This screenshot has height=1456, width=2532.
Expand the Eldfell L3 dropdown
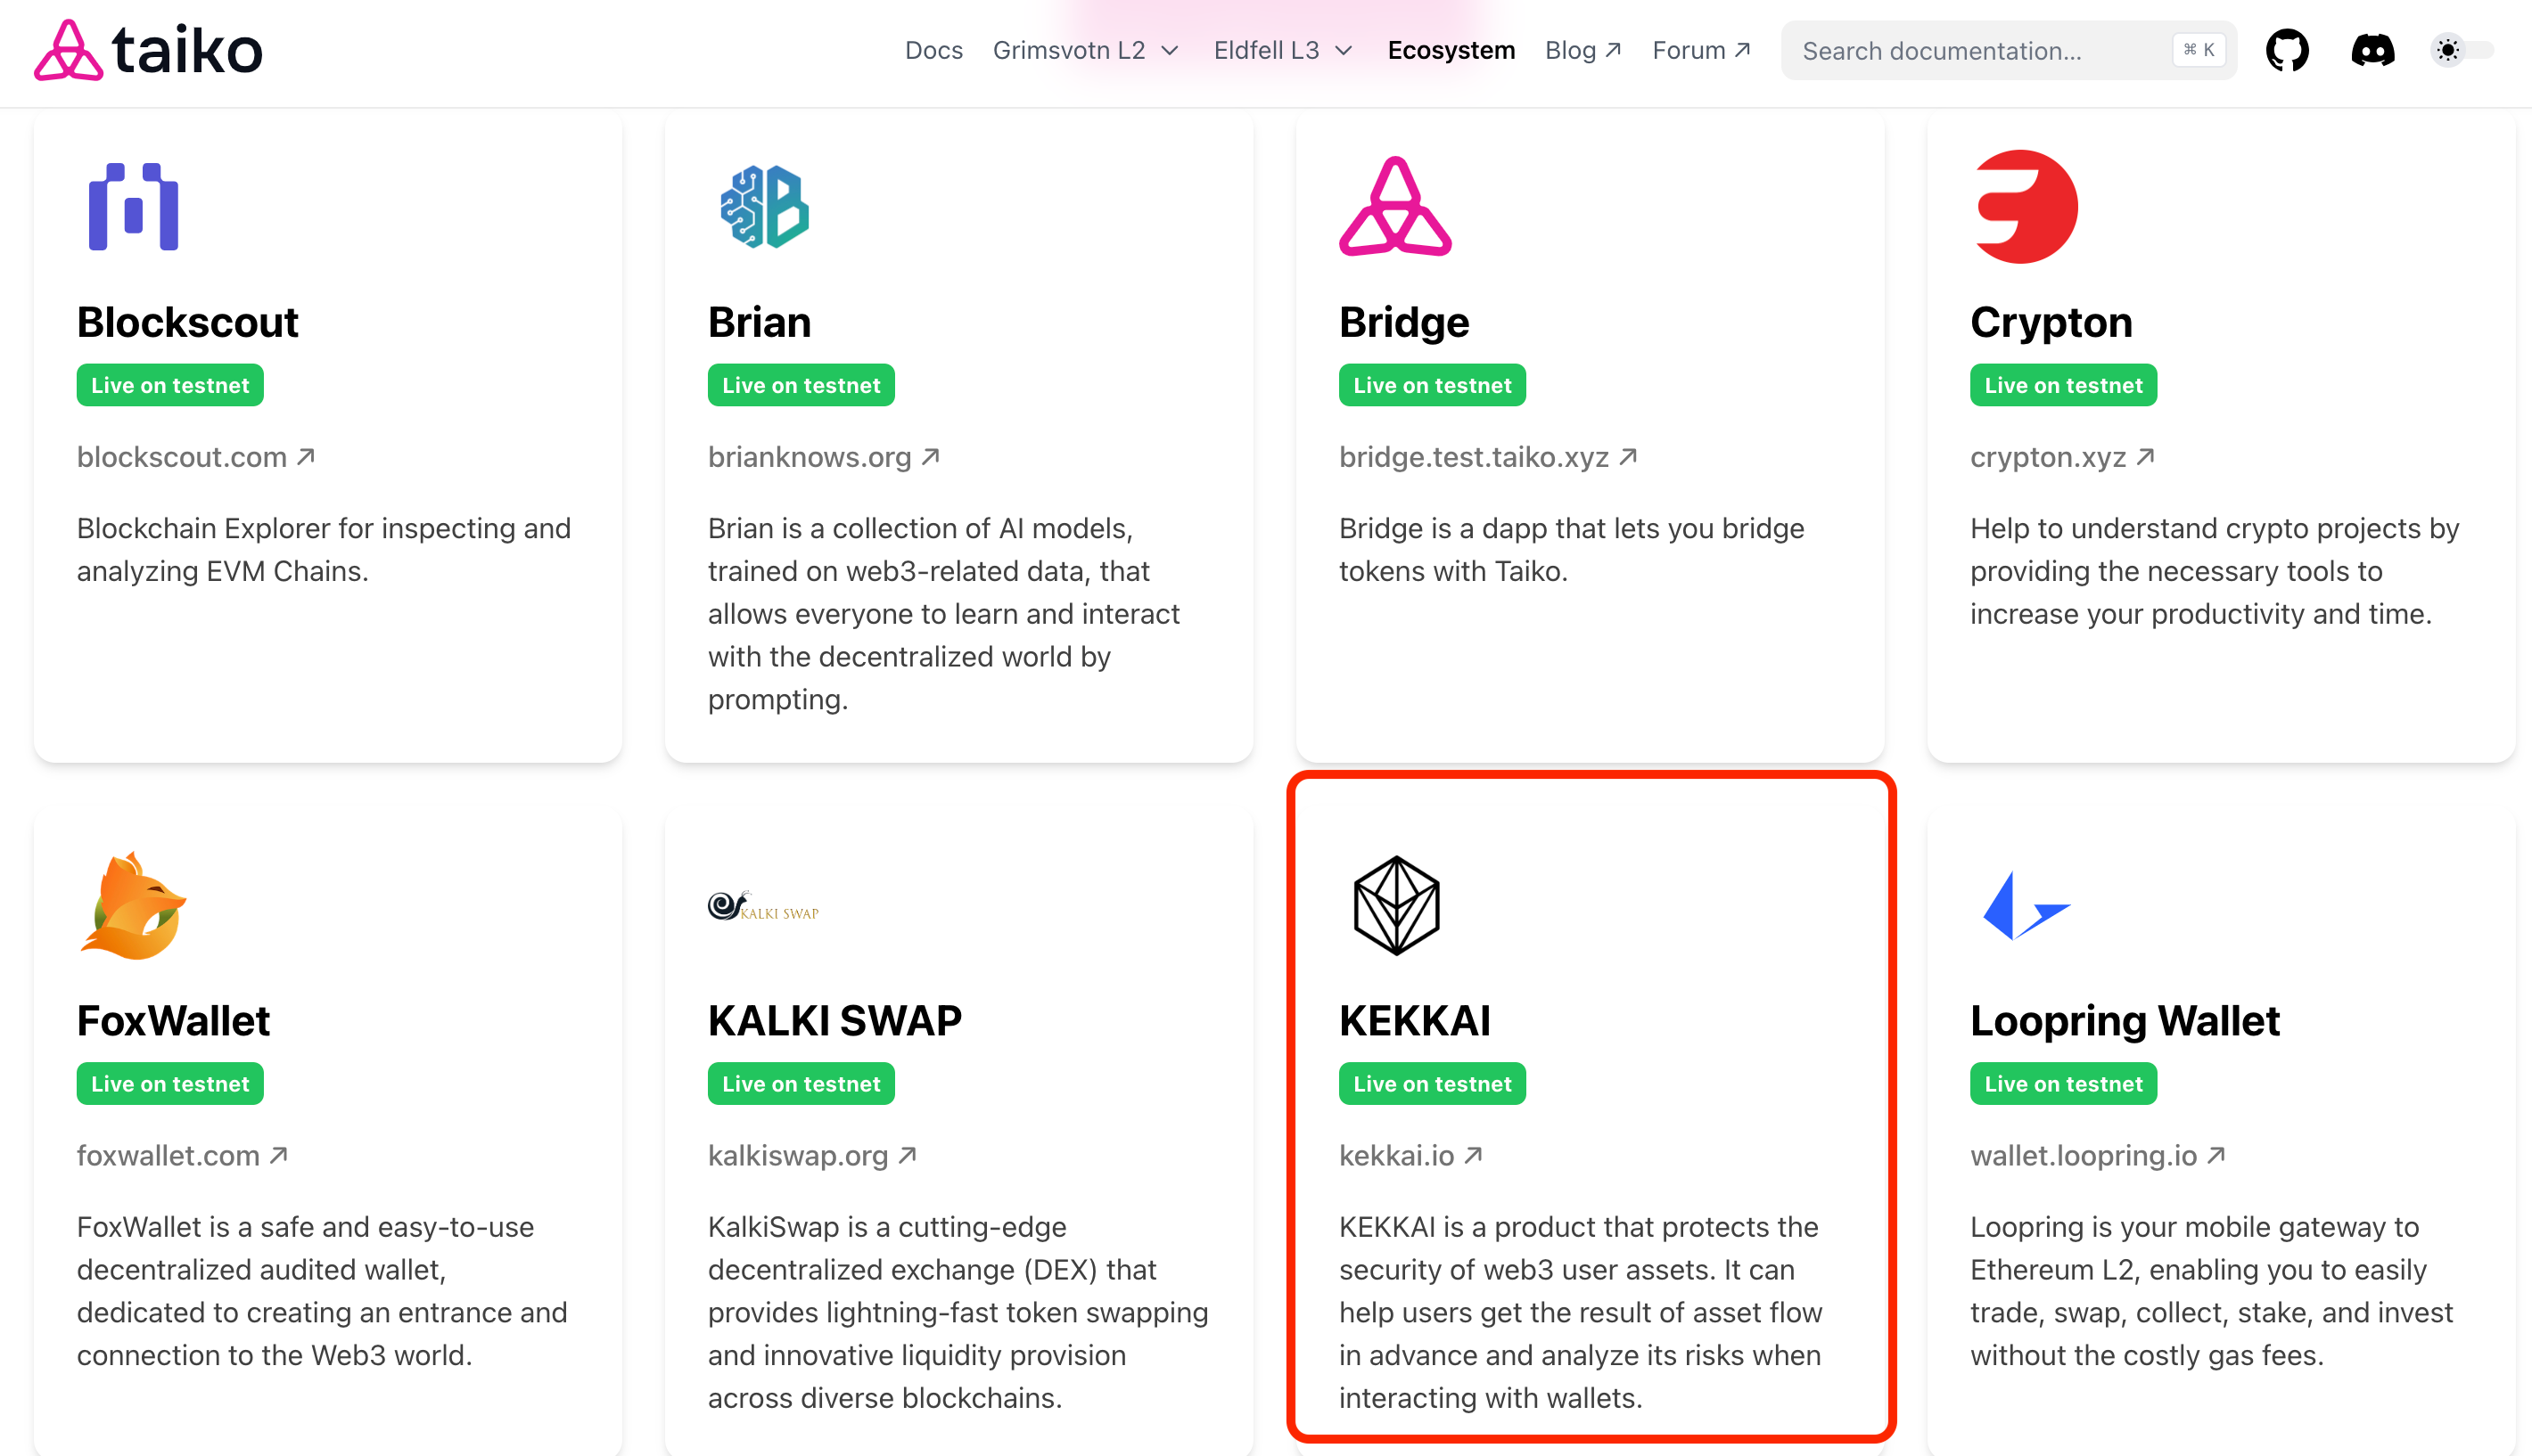pos(1283,50)
